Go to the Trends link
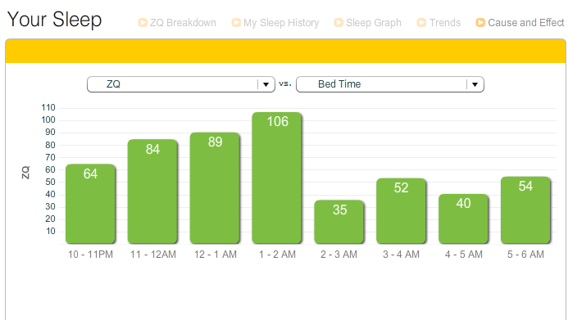 [x=445, y=23]
